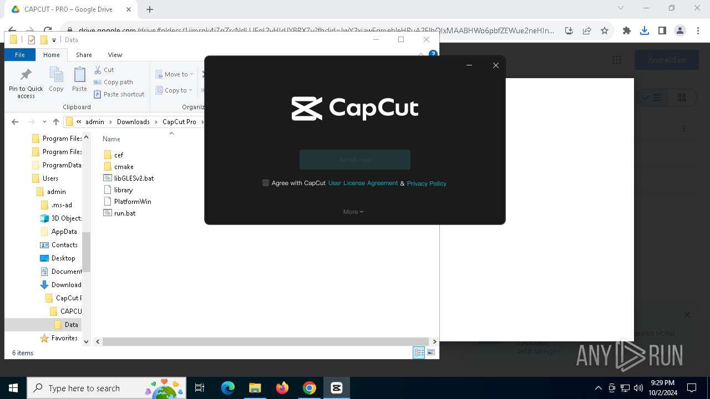Click the properties icon in title bar
This screenshot has height=399, width=710.
coord(31,40)
